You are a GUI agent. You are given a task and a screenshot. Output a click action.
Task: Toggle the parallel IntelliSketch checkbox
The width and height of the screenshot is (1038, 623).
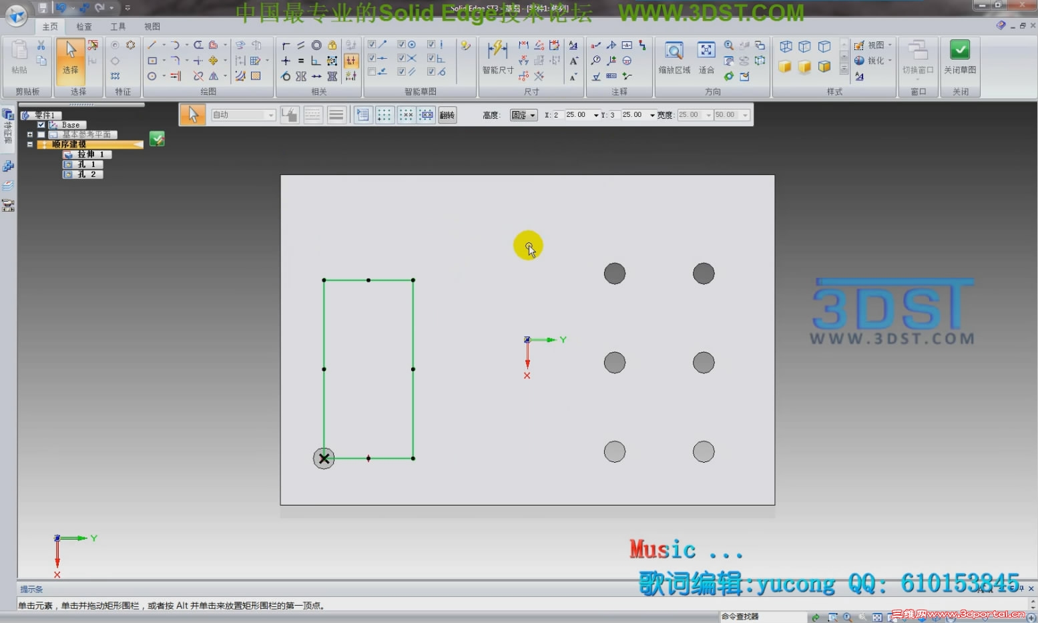point(401,71)
